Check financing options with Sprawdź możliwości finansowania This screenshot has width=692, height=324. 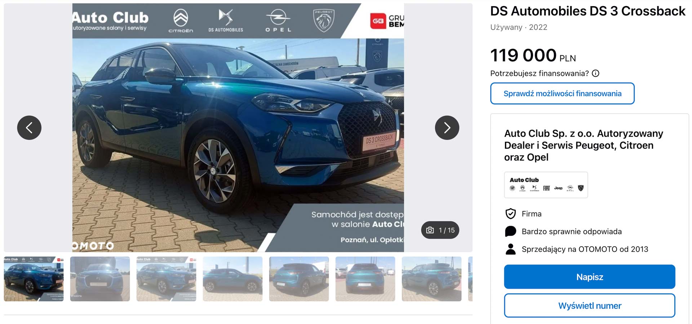point(562,94)
